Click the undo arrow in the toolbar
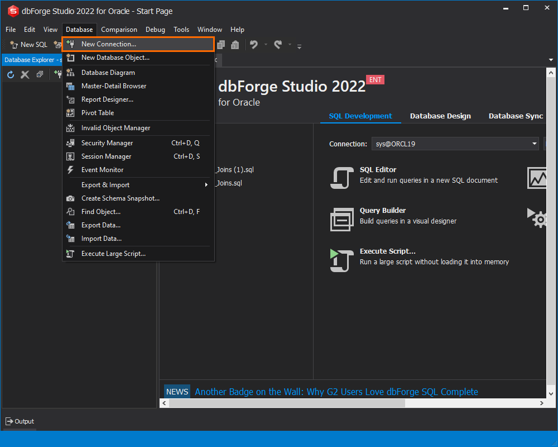The width and height of the screenshot is (558, 447). pyautogui.click(x=254, y=45)
